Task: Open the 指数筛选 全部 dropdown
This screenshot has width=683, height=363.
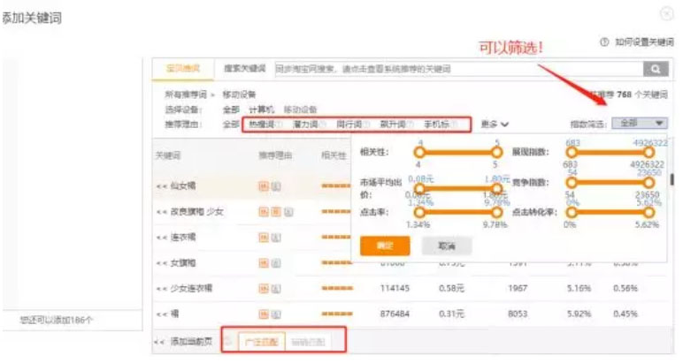Action: point(640,124)
